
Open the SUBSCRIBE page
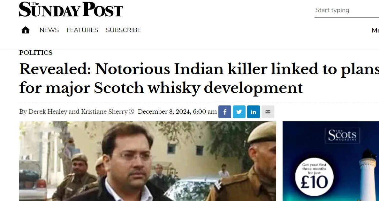[123, 30]
